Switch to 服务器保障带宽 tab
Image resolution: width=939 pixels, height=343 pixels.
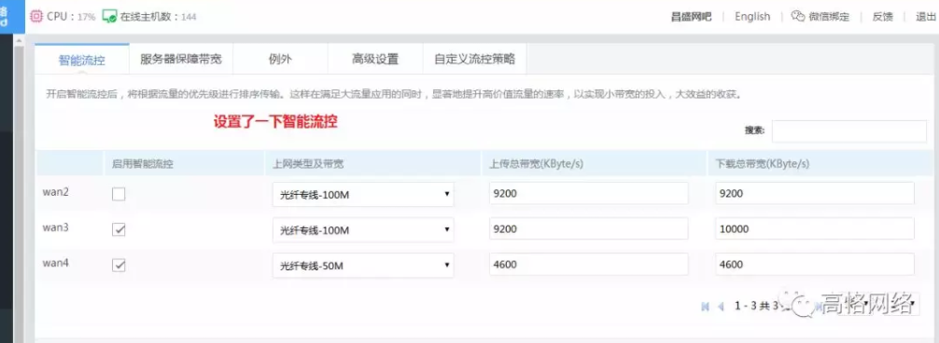coord(181,59)
